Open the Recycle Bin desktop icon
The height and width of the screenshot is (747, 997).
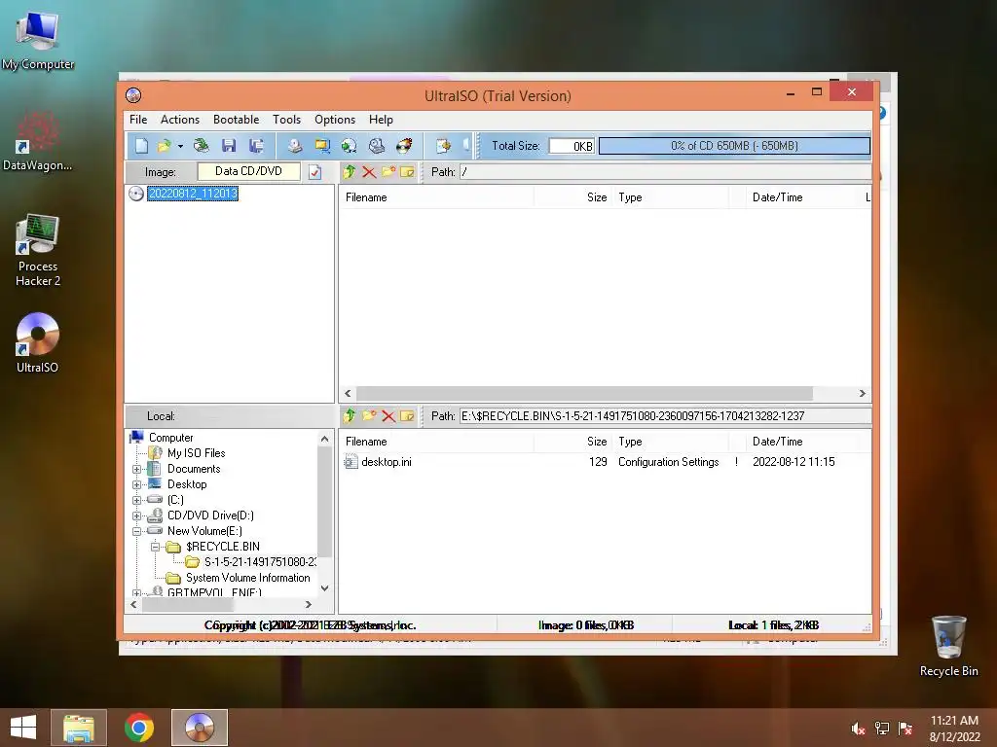click(x=948, y=646)
